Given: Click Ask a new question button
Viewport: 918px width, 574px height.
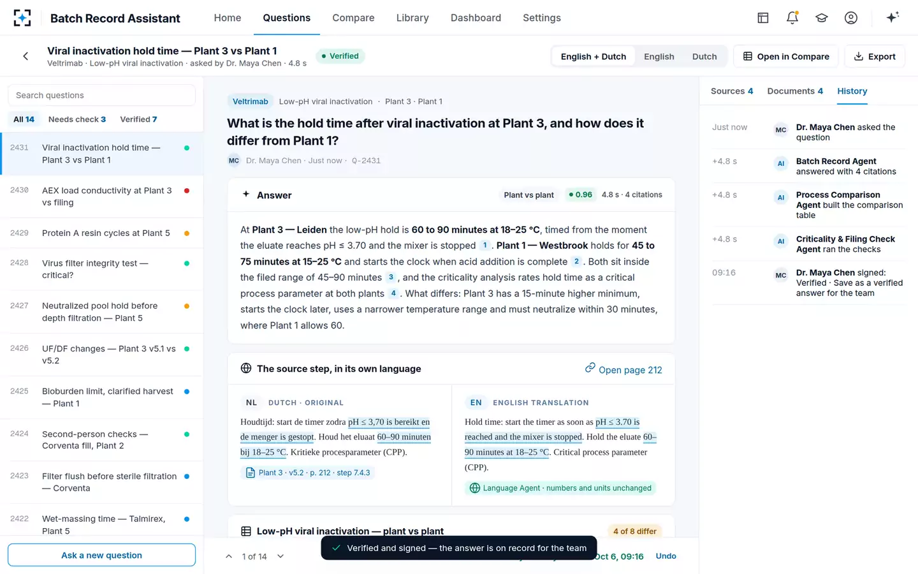Looking at the screenshot, I should click(101, 555).
